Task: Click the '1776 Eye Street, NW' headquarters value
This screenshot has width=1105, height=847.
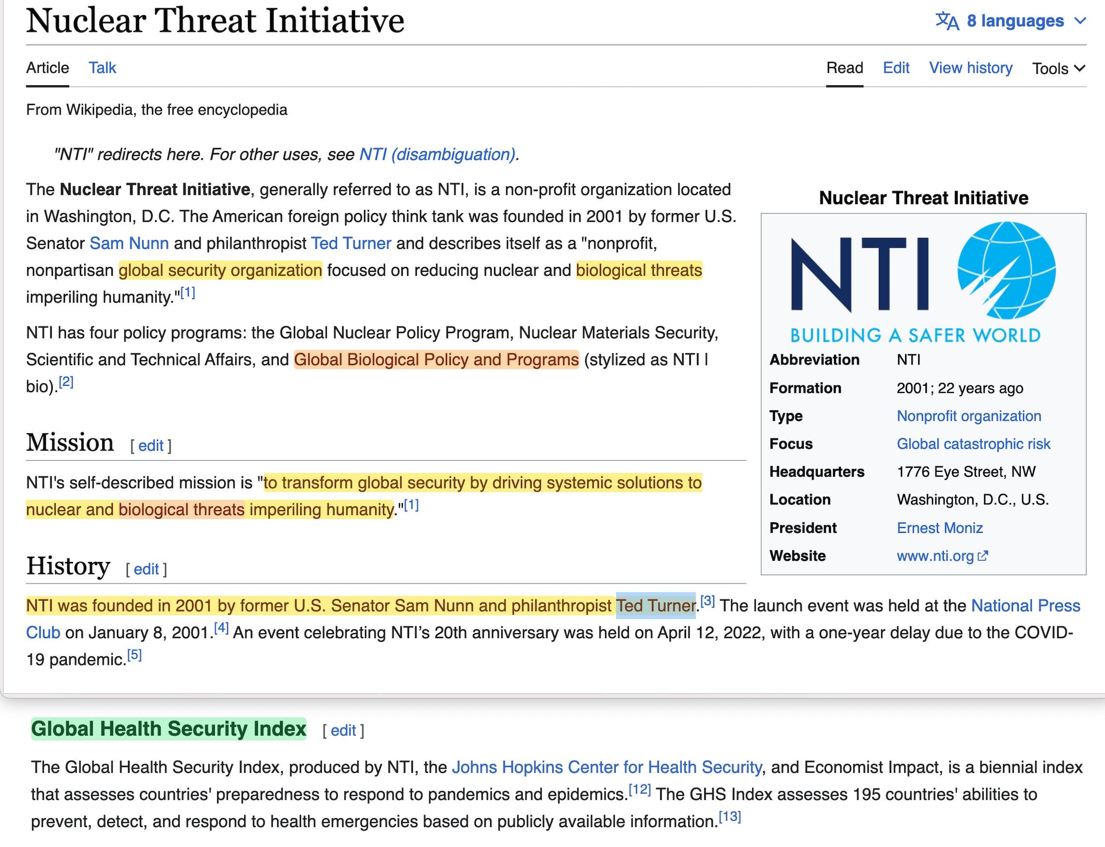Action: click(x=966, y=472)
